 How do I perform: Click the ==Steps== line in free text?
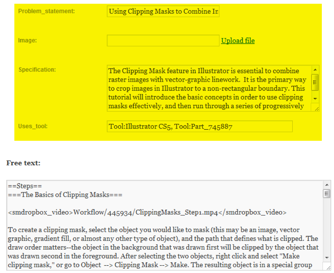point(25,186)
